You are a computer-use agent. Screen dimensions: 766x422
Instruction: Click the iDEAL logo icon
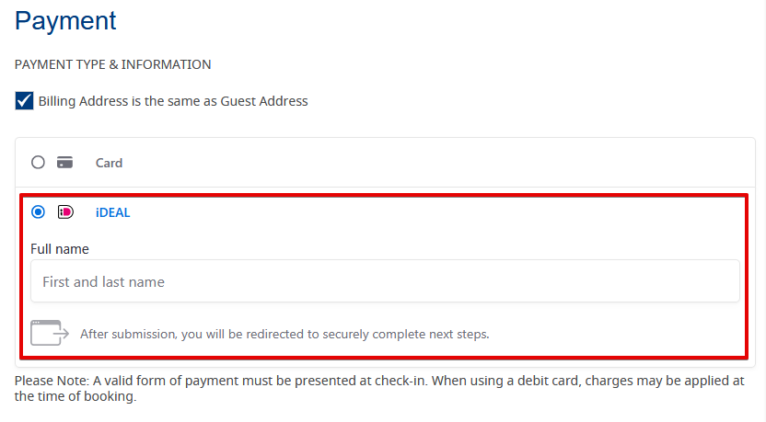coord(64,212)
